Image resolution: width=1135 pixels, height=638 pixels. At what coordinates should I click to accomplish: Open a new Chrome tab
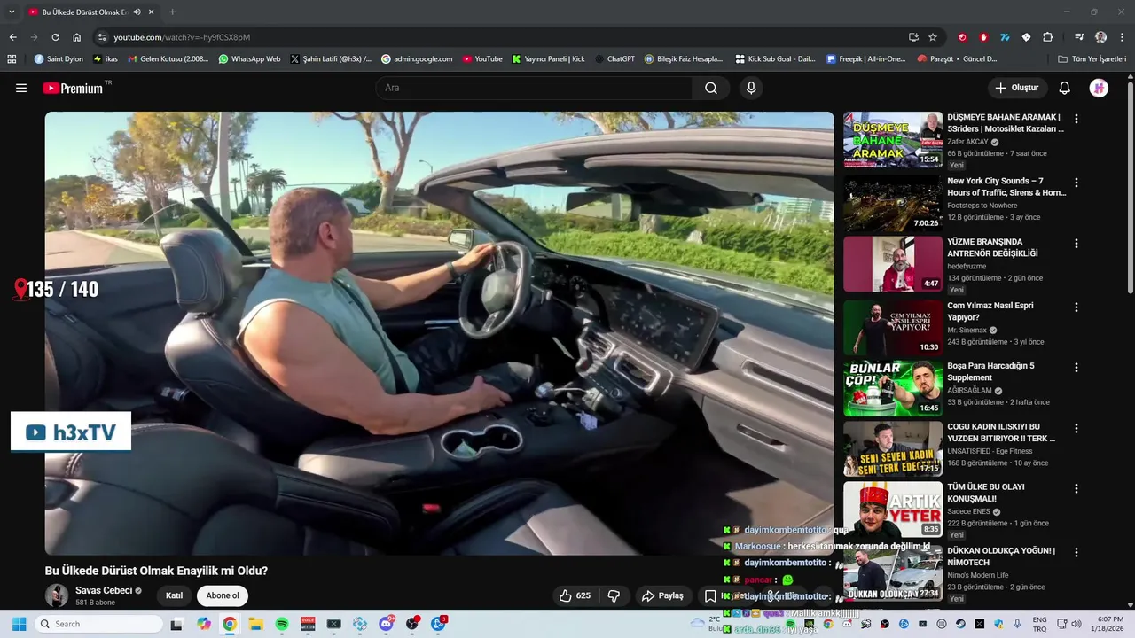172,12
